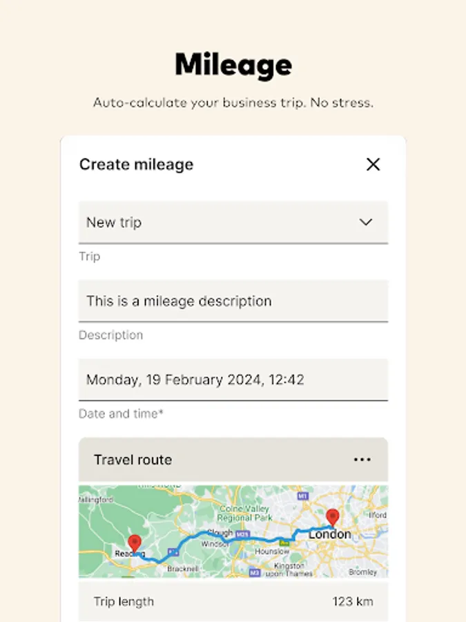Open the Date and time picker field
Image resolution: width=466 pixels, height=622 pixels.
click(x=233, y=379)
